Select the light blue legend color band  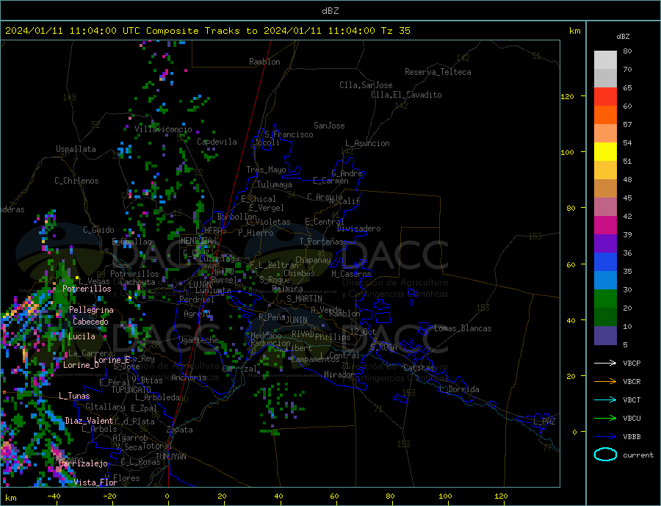(605, 281)
